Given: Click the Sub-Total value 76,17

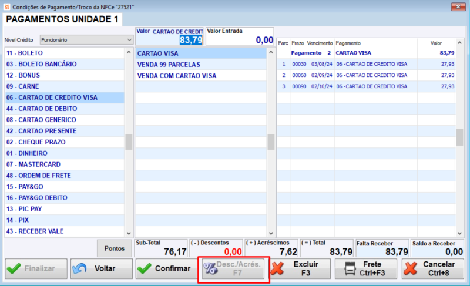Looking at the screenshot, I should (x=175, y=252).
